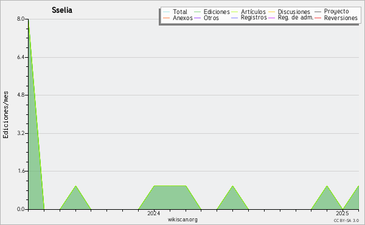
Task: Click the 4.8 y-axis label
Action: pos(21,95)
